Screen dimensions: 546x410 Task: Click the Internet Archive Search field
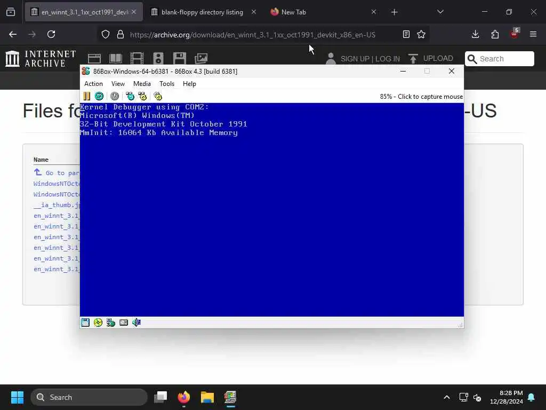click(499, 59)
